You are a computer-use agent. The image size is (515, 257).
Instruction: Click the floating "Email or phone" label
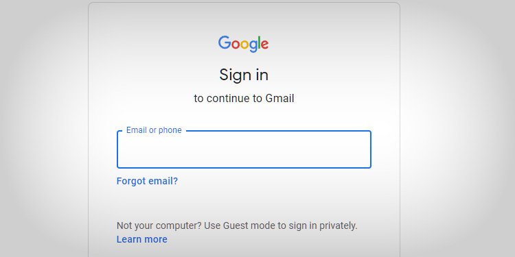pyautogui.click(x=154, y=130)
